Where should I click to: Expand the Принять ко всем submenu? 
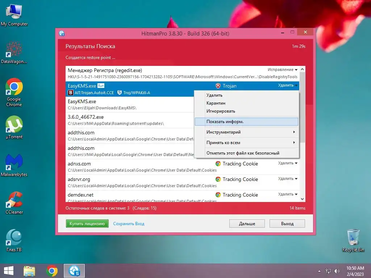pos(246,143)
